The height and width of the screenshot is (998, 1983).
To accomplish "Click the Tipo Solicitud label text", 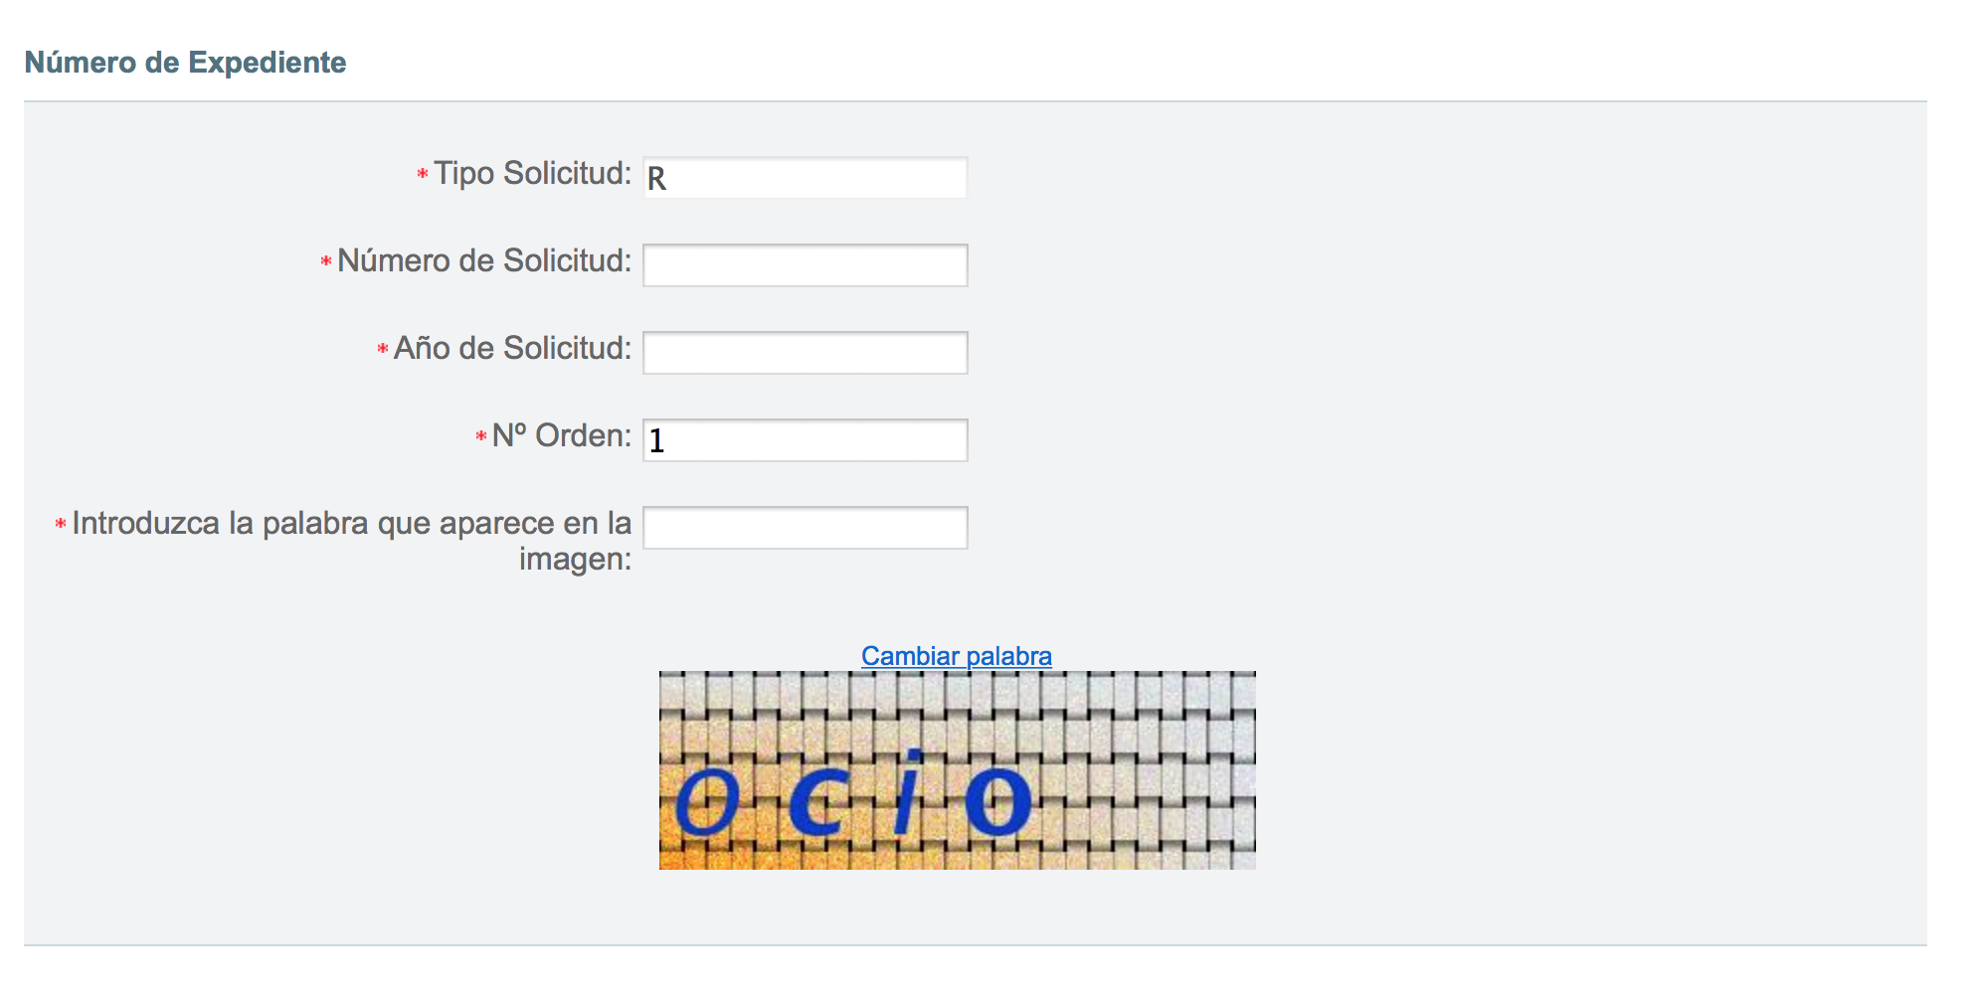I will (532, 173).
